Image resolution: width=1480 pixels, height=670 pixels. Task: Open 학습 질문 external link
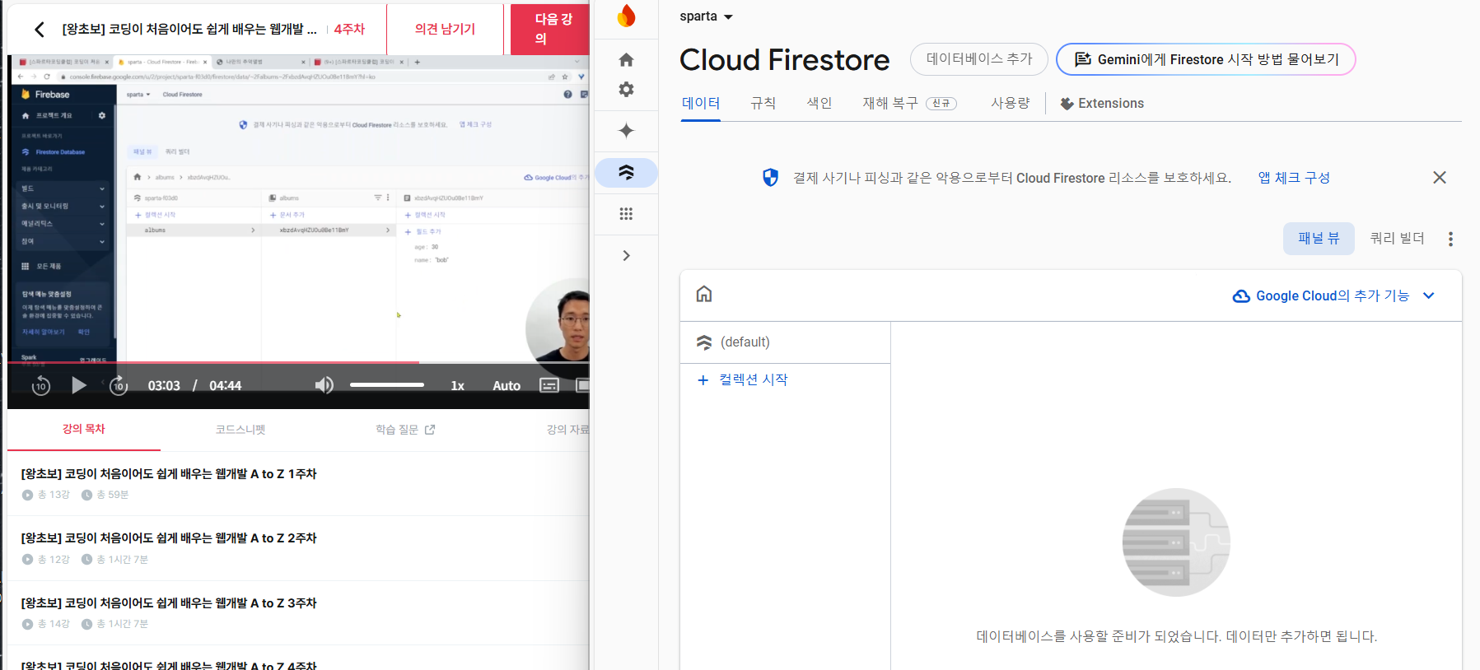point(405,429)
